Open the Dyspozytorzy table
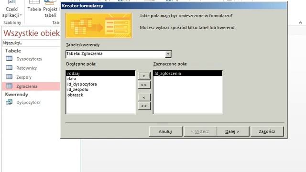This screenshot has height=172, width=306. pyautogui.click(x=29, y=59)
